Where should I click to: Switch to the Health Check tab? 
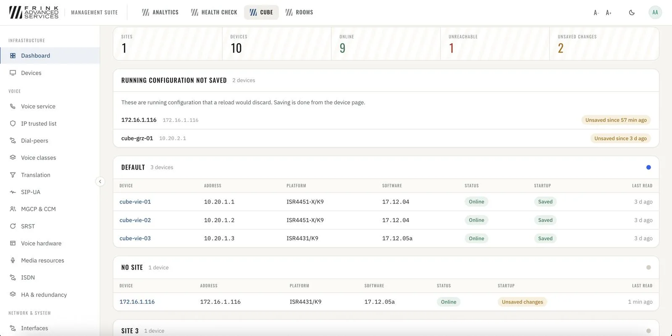214,13
